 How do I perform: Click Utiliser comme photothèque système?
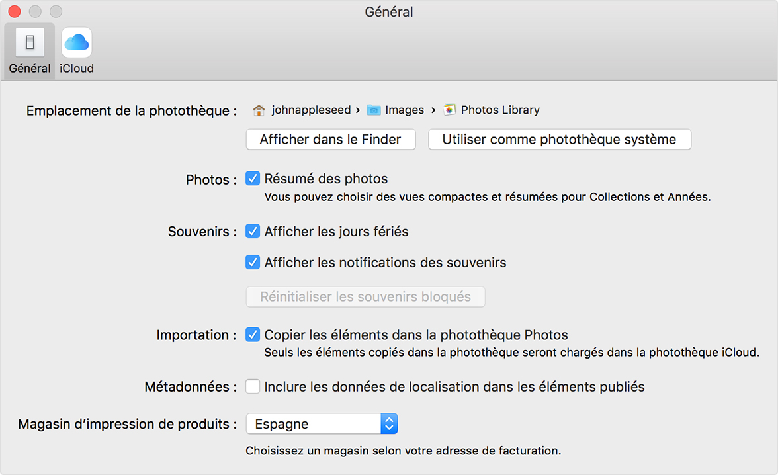559,140
